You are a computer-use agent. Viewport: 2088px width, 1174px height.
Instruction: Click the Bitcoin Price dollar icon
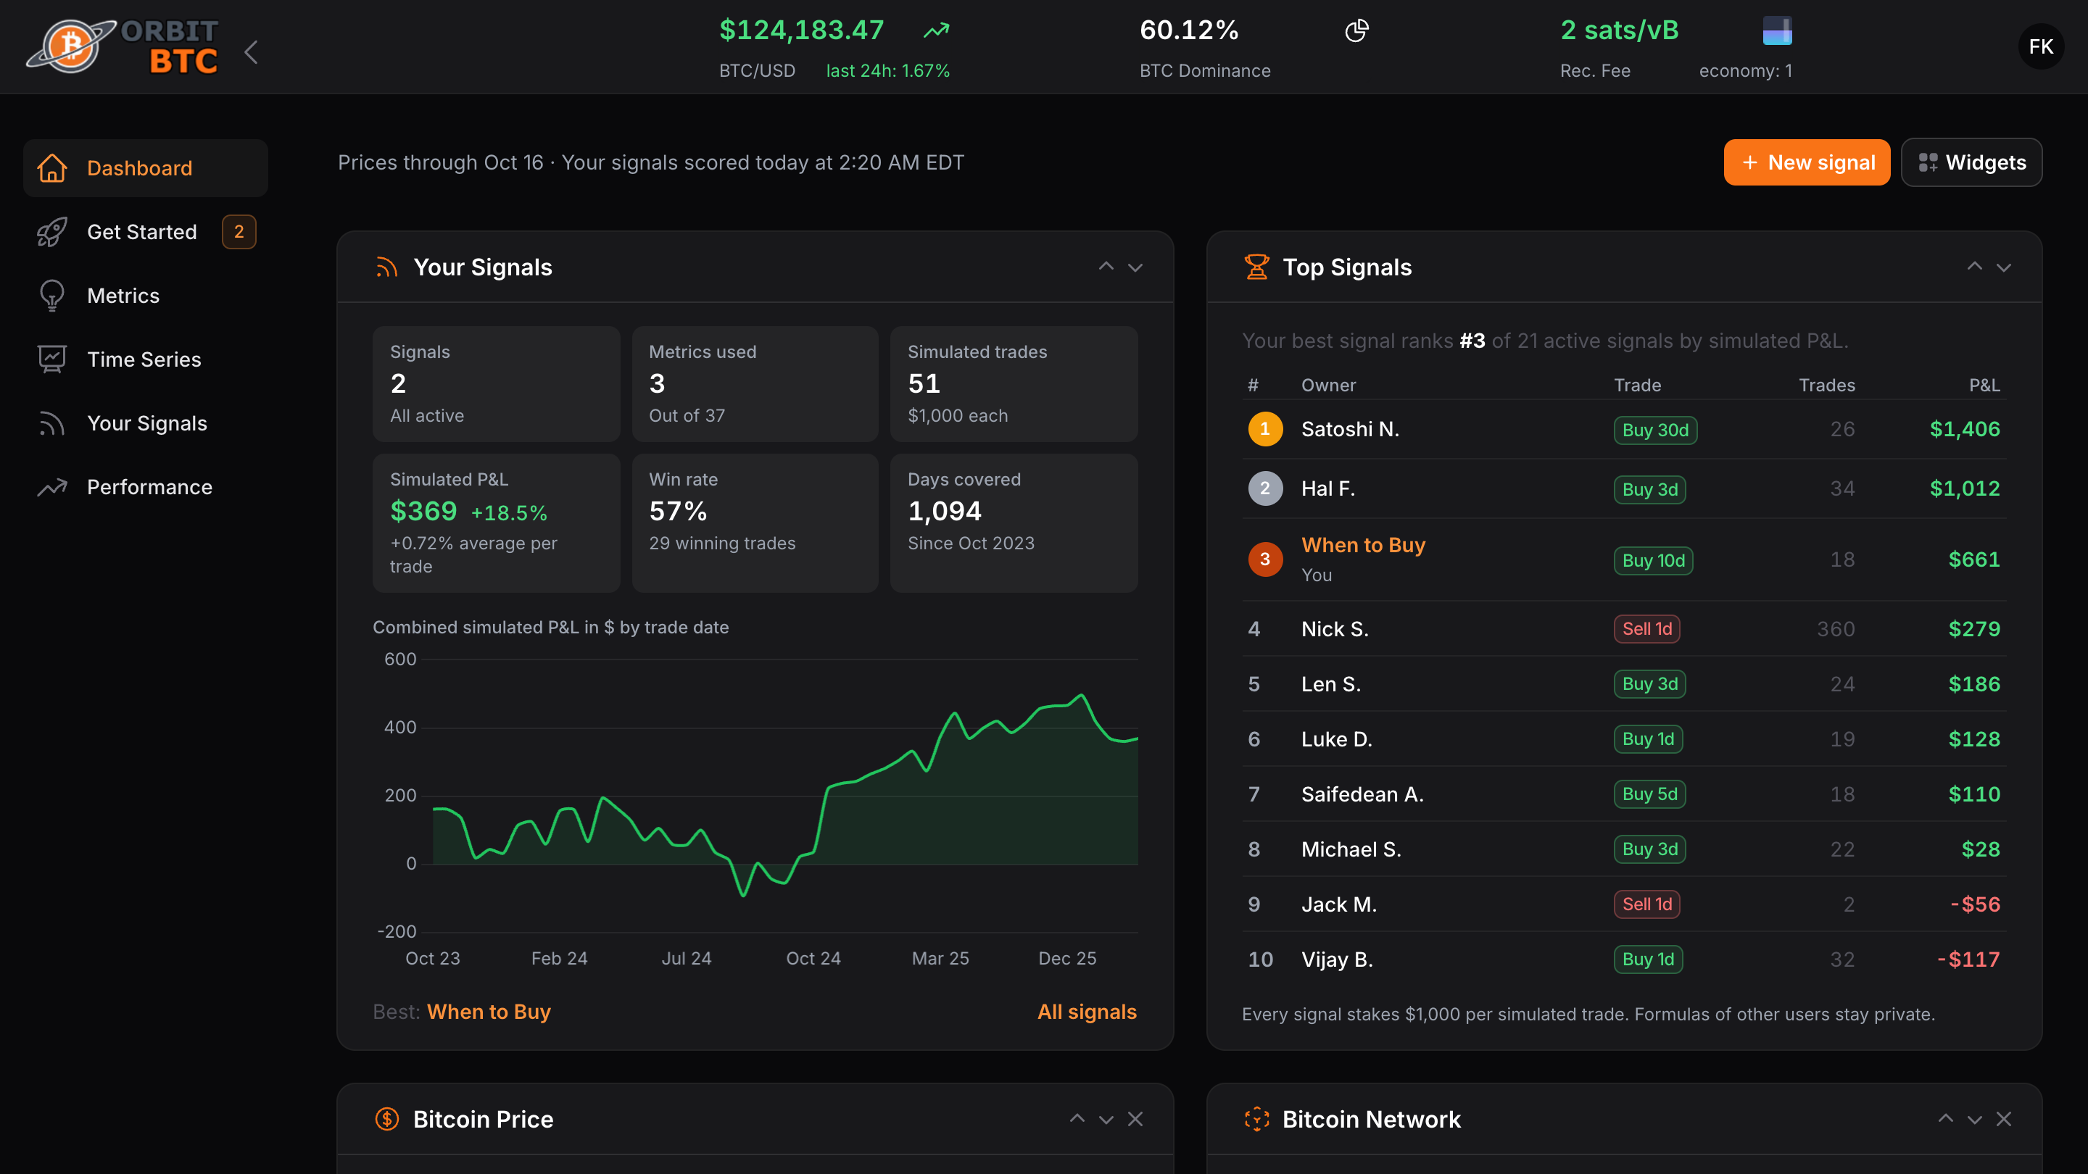tap(386, 1119)
